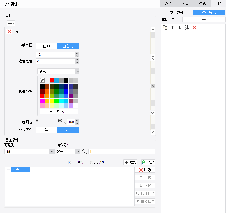Delete condition with red X in right panel
Viewport: 226px width, 213px height.
pos(194,27)
